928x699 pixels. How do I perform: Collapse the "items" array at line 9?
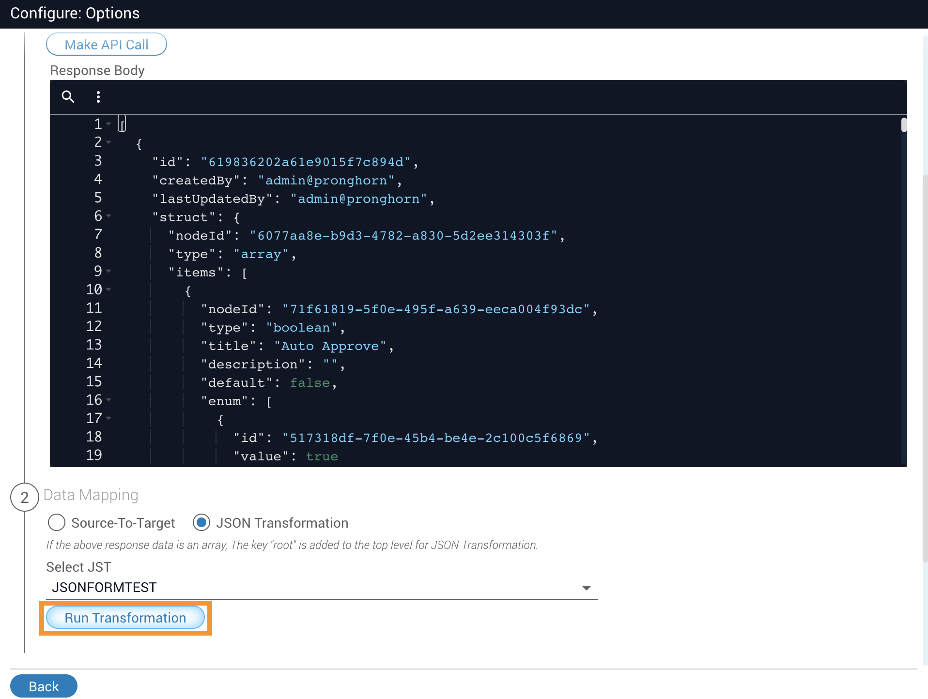pyautogui.click(x=109, y=272)
